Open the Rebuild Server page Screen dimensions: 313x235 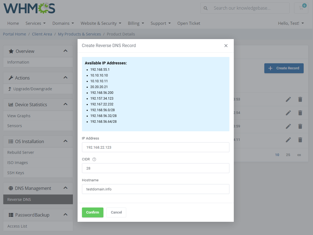pos(20,152)
